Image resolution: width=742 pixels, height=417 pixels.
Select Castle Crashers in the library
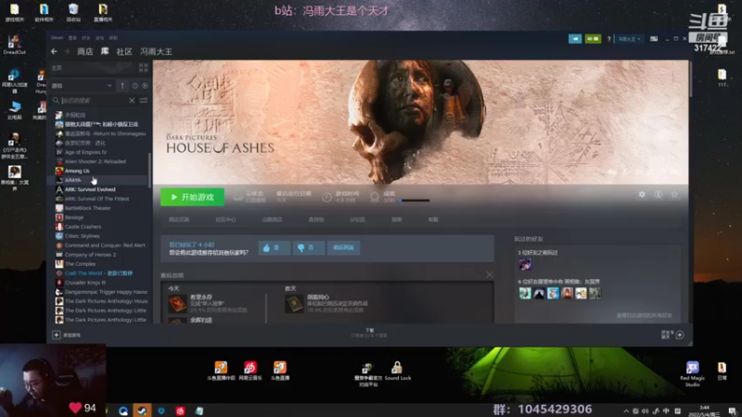point(83,226)
